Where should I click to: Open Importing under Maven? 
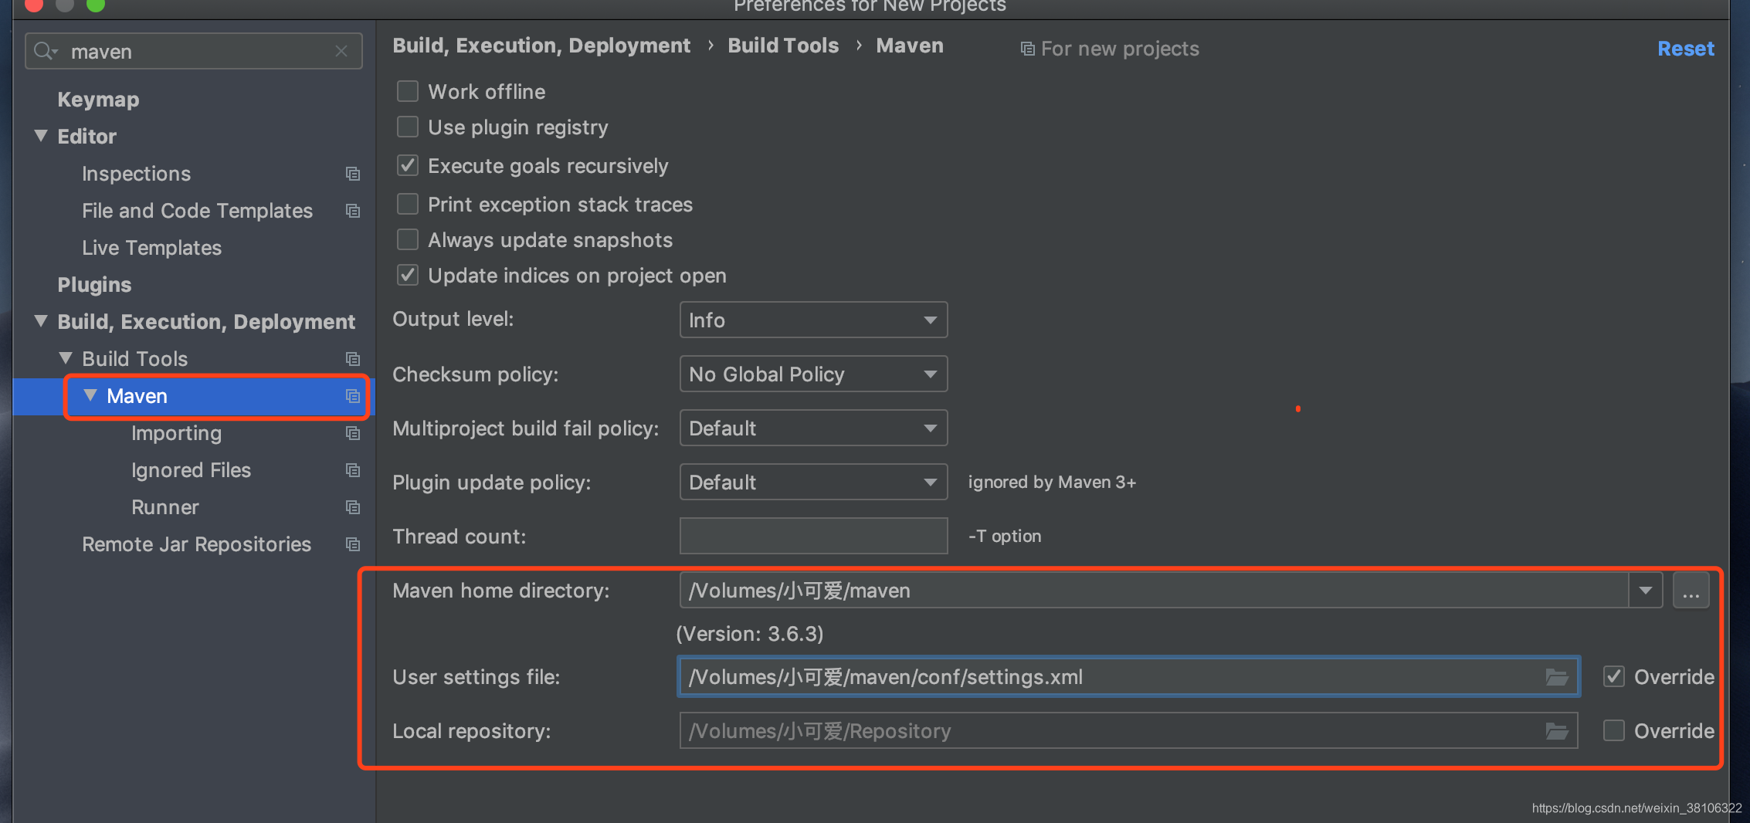pos(176,433)
